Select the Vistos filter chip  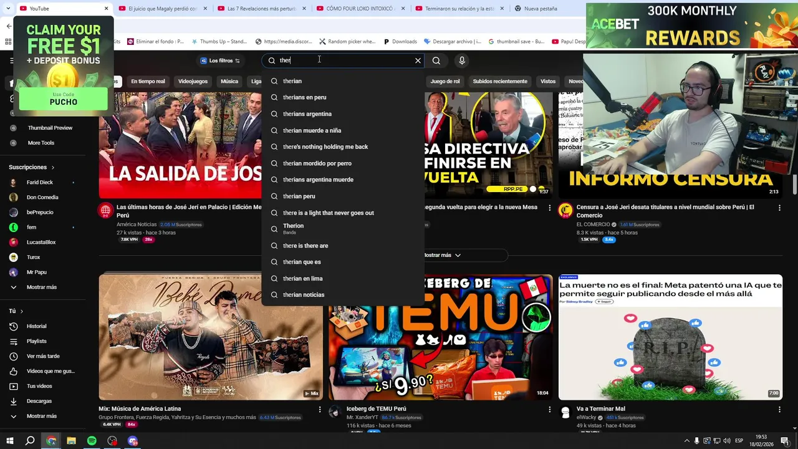pyautogui.click(x=548, y=82)
